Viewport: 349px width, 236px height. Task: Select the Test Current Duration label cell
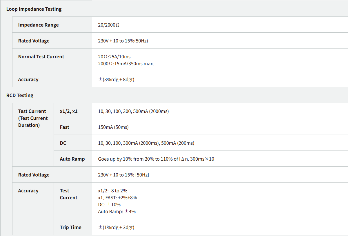tap(33, 118)
